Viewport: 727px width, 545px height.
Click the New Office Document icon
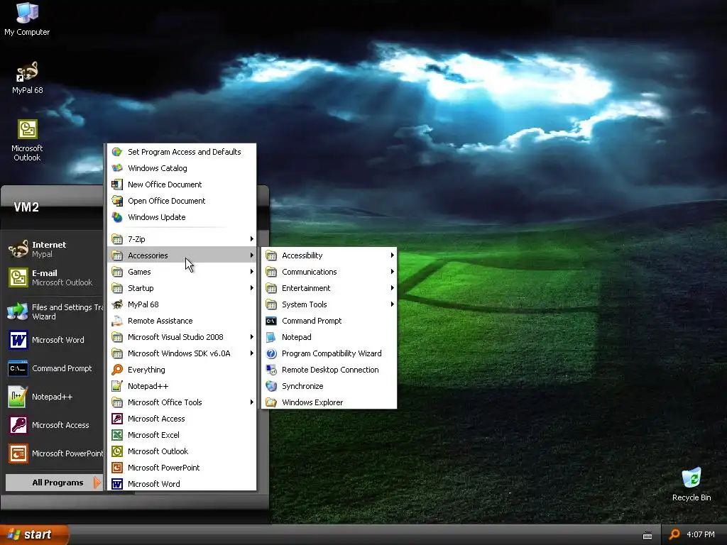click(x=117, y=185)
